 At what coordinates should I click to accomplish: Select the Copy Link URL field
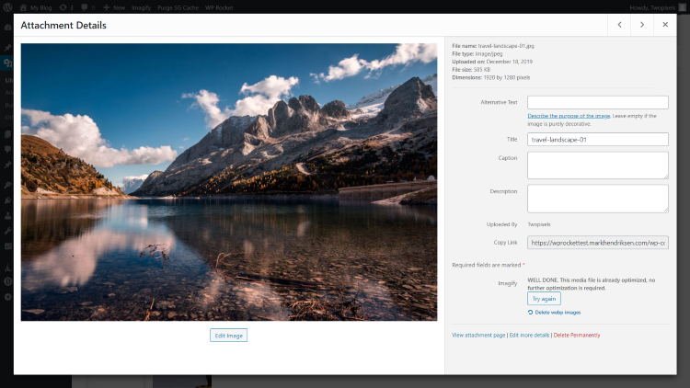click(598, 243)
